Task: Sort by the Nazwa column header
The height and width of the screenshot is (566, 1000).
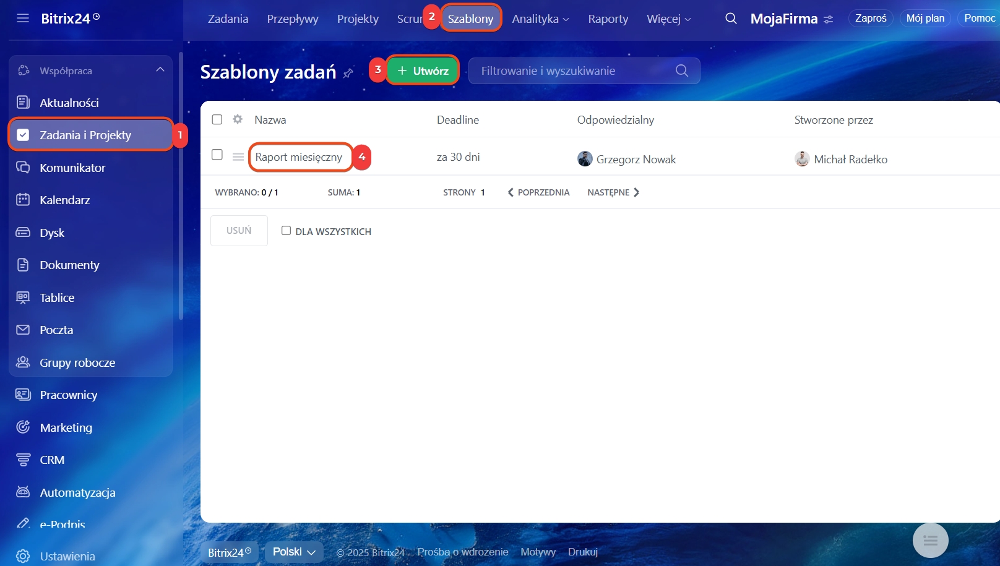Action: 270,120
